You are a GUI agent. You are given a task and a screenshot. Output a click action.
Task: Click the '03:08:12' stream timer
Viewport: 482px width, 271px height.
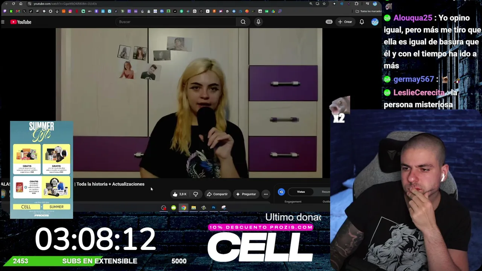[x=95, y=239]
